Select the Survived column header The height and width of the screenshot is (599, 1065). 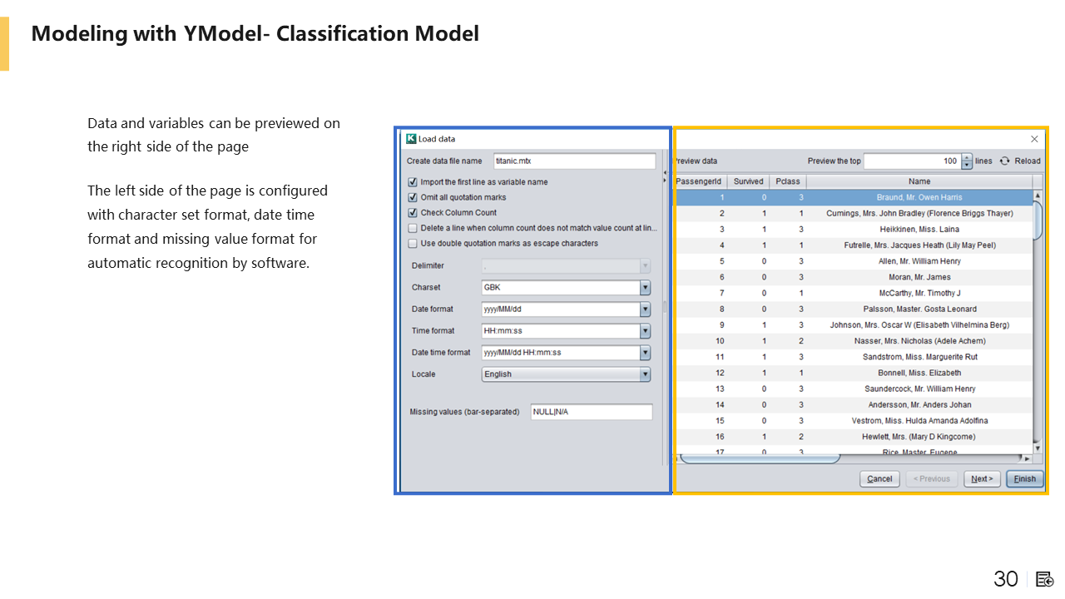point(748,181)
